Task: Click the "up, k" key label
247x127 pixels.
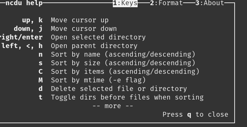Action: point(32,20)
